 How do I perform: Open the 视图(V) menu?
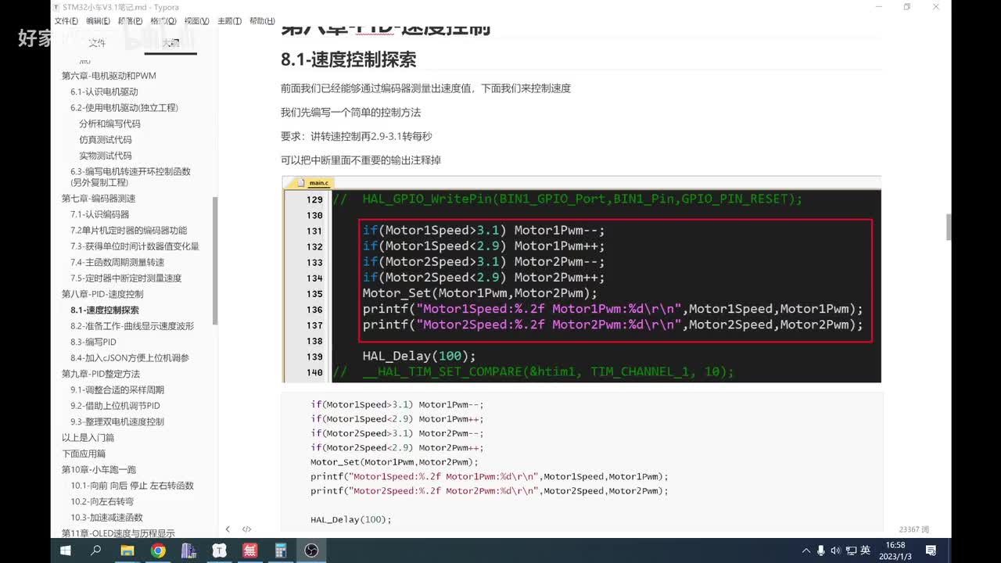coord(196,21)
